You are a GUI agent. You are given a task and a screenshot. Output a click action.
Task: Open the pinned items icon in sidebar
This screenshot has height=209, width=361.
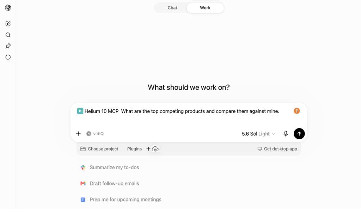(x=8, y=46)
